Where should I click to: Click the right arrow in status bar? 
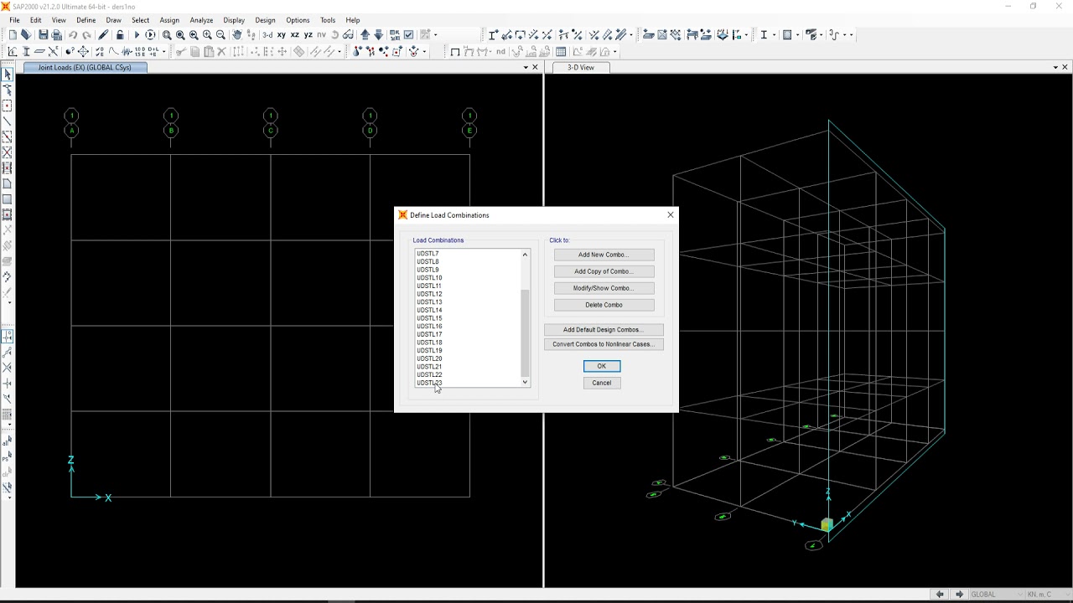click(x=960, y=595)
